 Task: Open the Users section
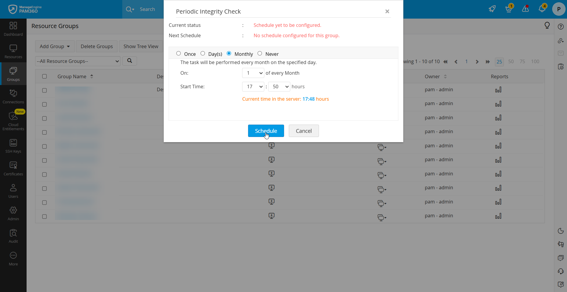click(x=13, y=190)
